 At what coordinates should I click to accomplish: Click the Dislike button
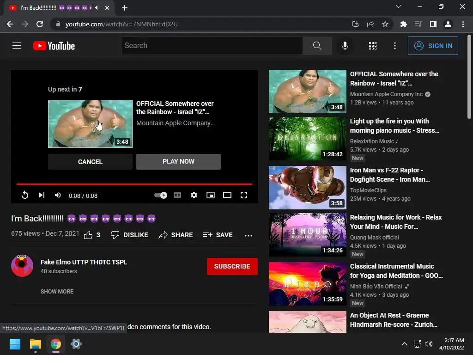129,235
